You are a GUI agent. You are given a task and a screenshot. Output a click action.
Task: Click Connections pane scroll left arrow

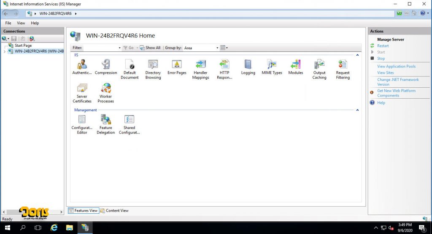coord(4,212)
